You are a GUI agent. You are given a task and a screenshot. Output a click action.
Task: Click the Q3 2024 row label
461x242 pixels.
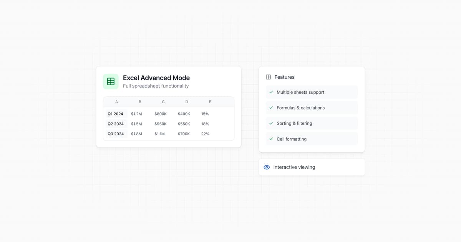116,134
